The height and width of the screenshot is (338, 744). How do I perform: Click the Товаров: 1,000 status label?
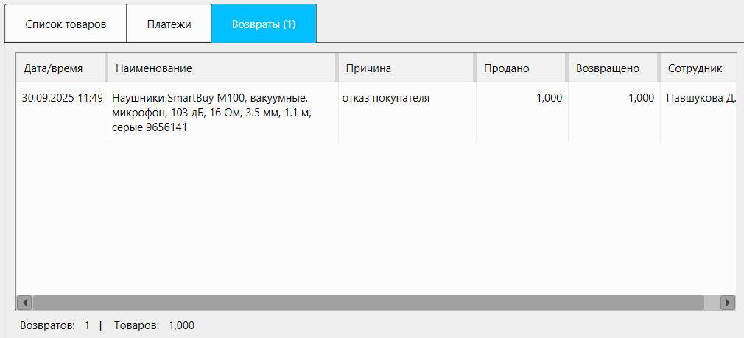(154, 325)
